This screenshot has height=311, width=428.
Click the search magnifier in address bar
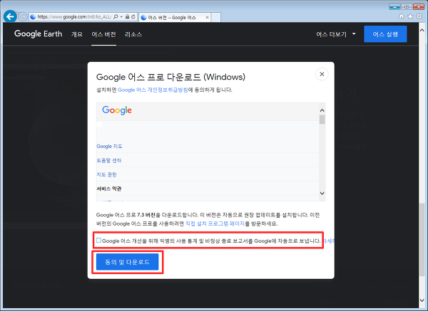(x=116, y=17)
